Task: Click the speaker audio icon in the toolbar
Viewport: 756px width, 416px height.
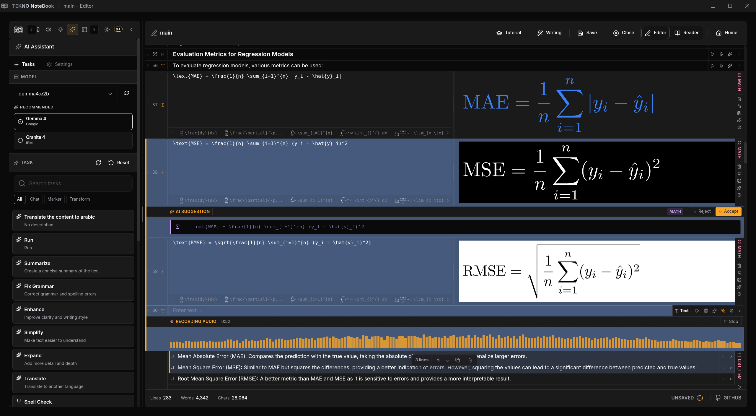Action: point(48,30)
